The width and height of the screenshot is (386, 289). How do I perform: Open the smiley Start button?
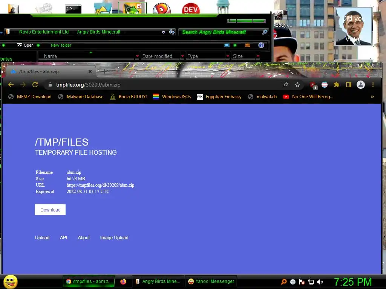tap(10, 281)
